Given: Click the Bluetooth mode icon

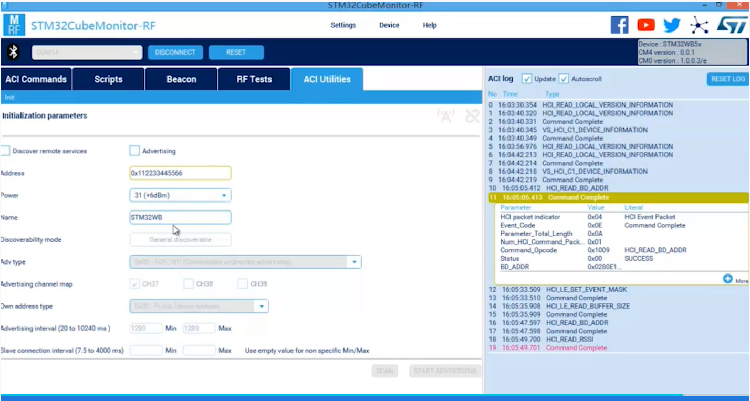Looking at the screenshot, I should [15, 52].
